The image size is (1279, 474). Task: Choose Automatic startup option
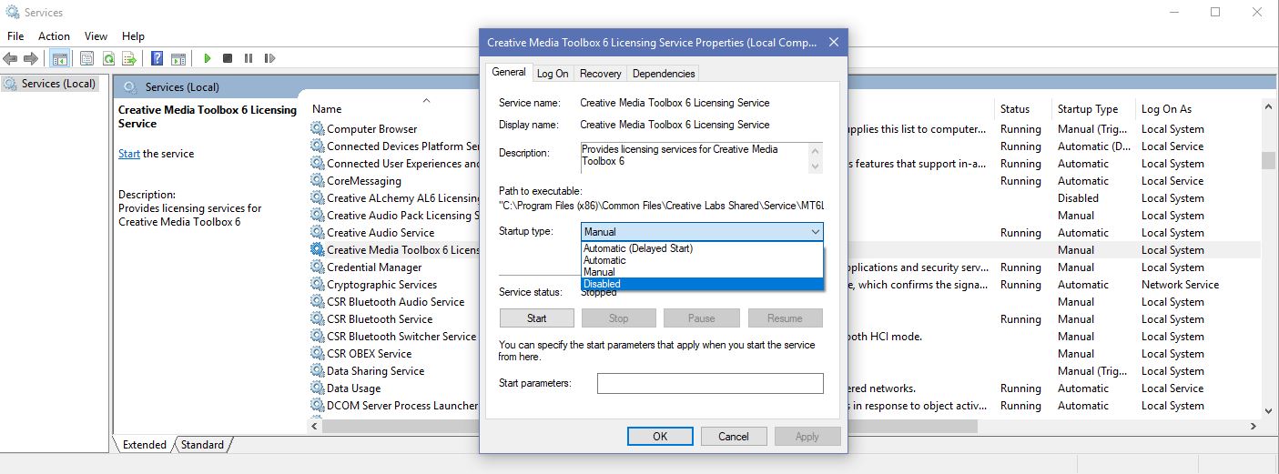pos(702,260)
